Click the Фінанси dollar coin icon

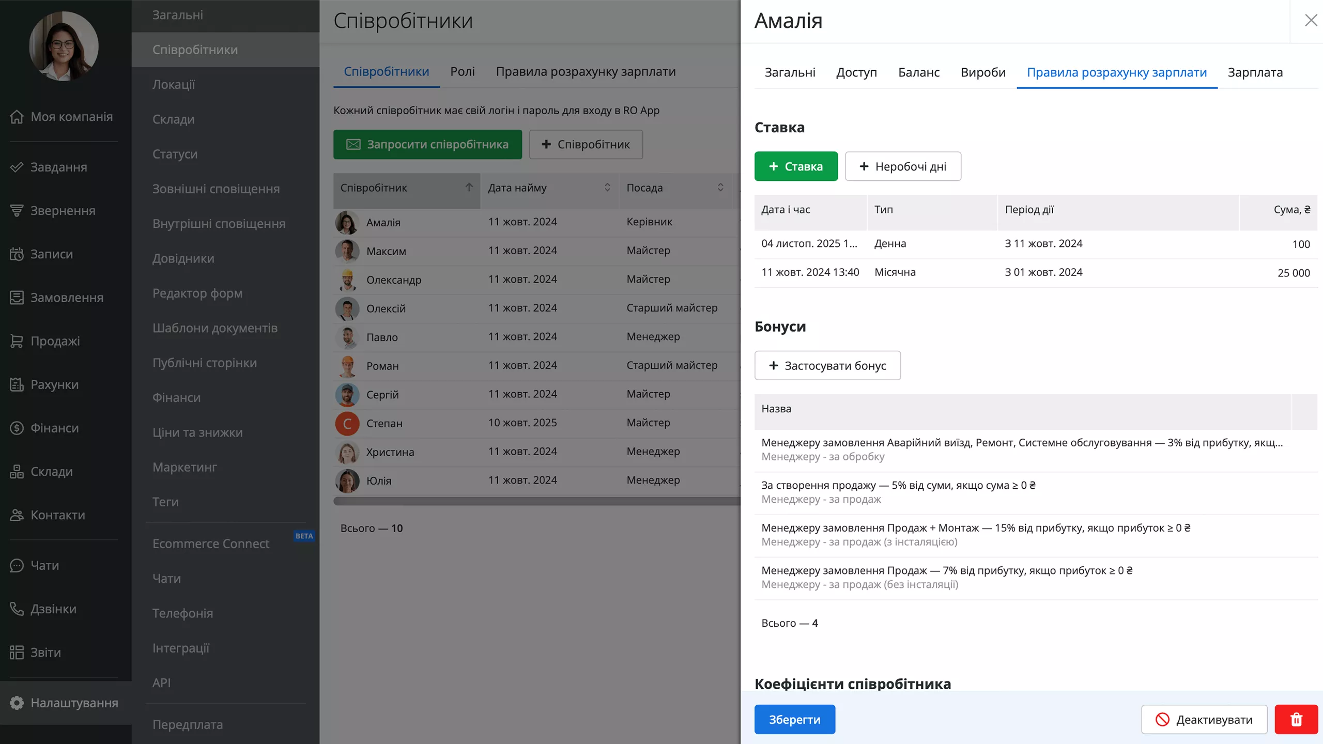point(17,428)
